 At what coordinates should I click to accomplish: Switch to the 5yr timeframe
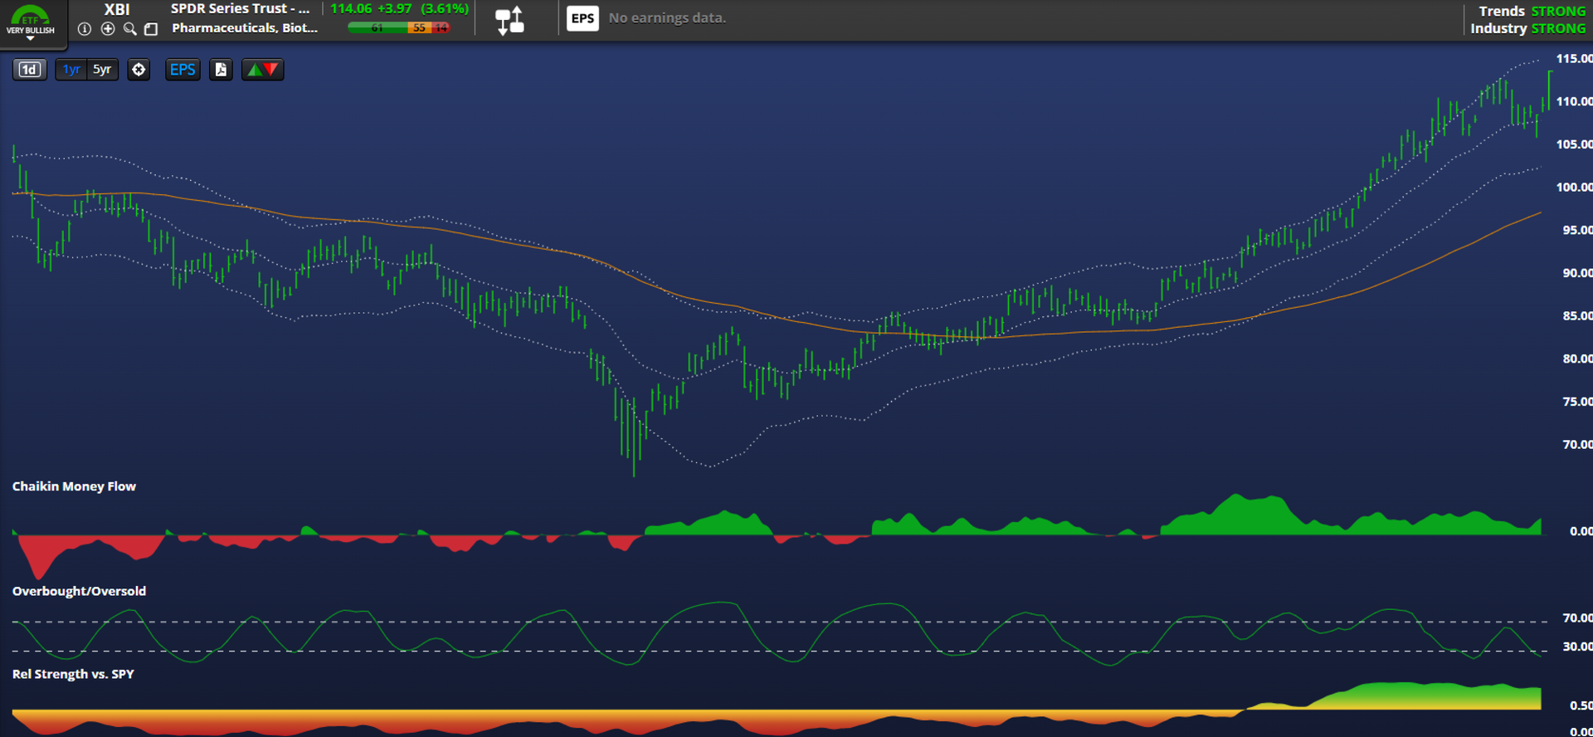click(102, 70)
